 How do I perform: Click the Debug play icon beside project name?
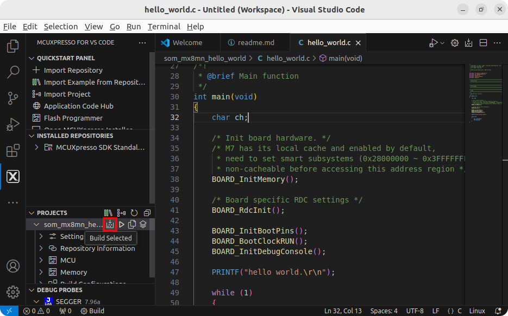coord(122,224)
